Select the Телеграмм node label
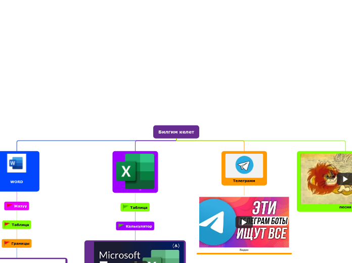 click(244, 181)
